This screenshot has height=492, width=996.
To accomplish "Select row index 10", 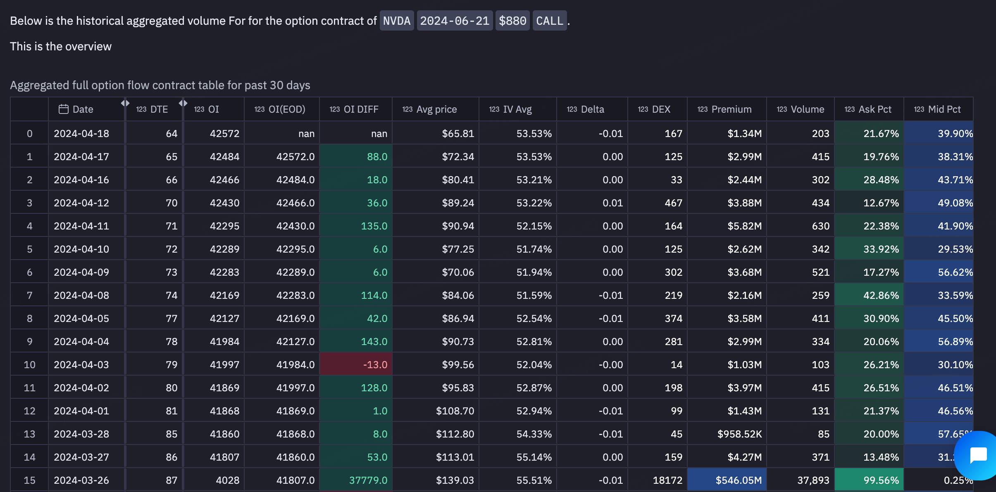I will pyautogui.click(x=29, y=364).
